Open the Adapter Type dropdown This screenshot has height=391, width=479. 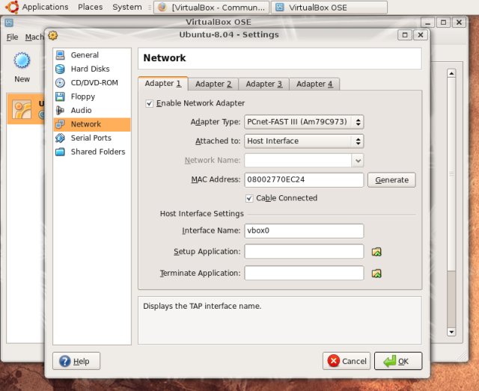(x=304, y=122)
